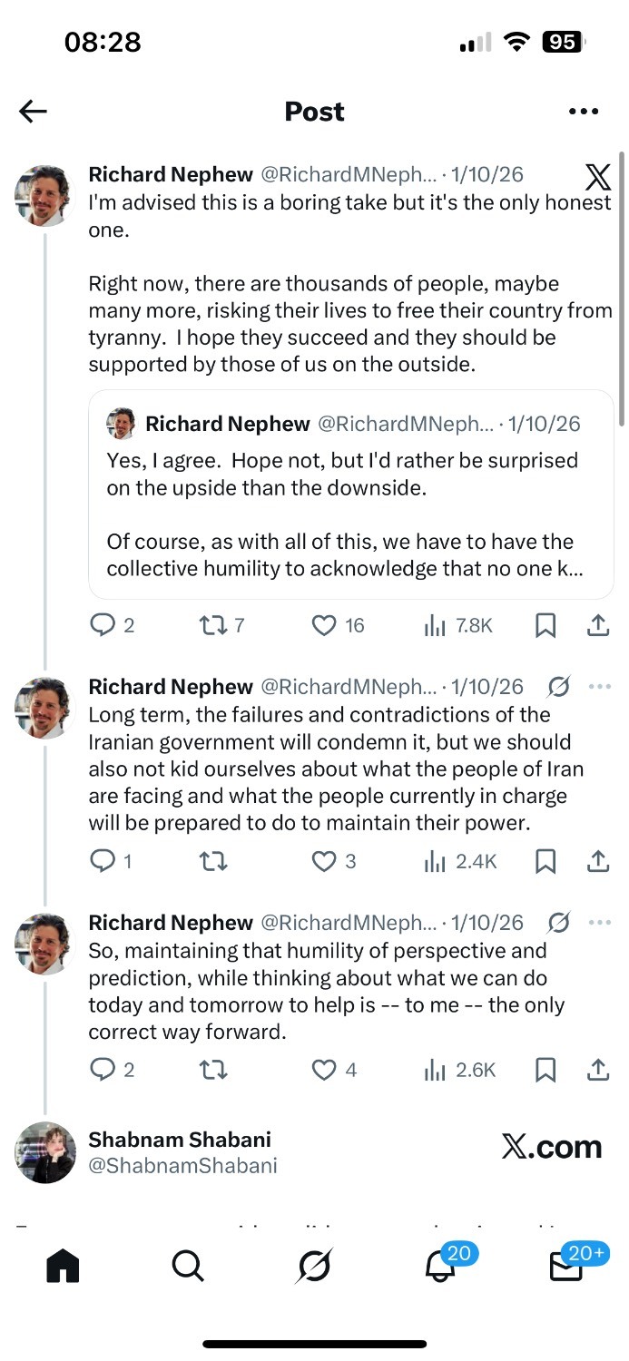Open Shabnam Shabani's profile name

click(x=180, y=1140)
